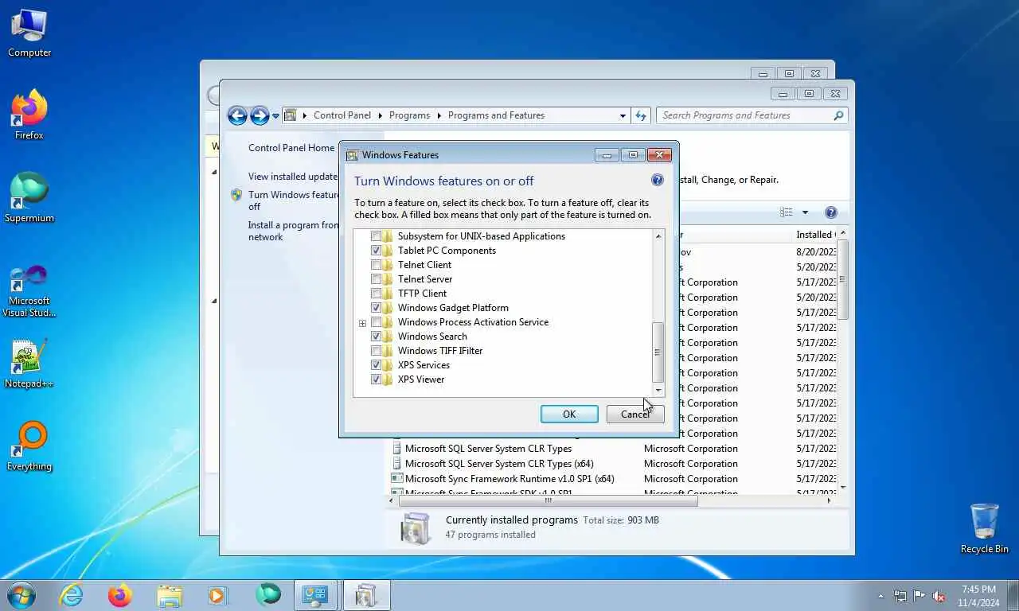Screen dimensions: 1019x611
Task: Click Install a program from the network
Action: coord(294,231)
